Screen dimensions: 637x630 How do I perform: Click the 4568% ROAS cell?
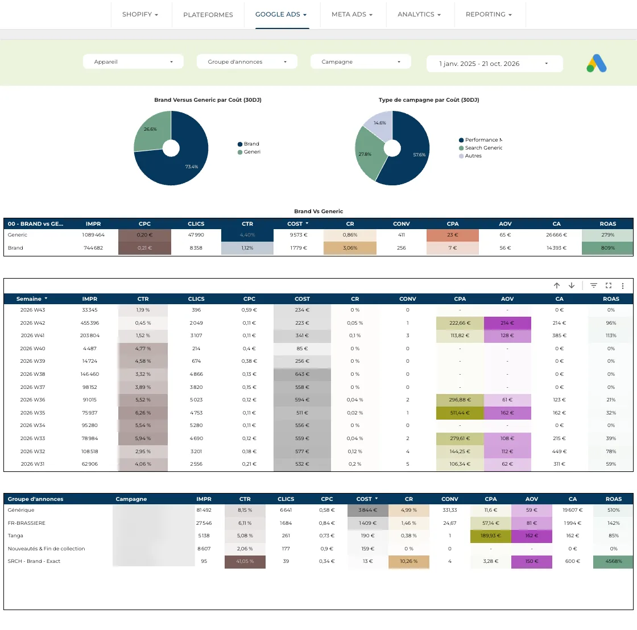tap(613, 562)
